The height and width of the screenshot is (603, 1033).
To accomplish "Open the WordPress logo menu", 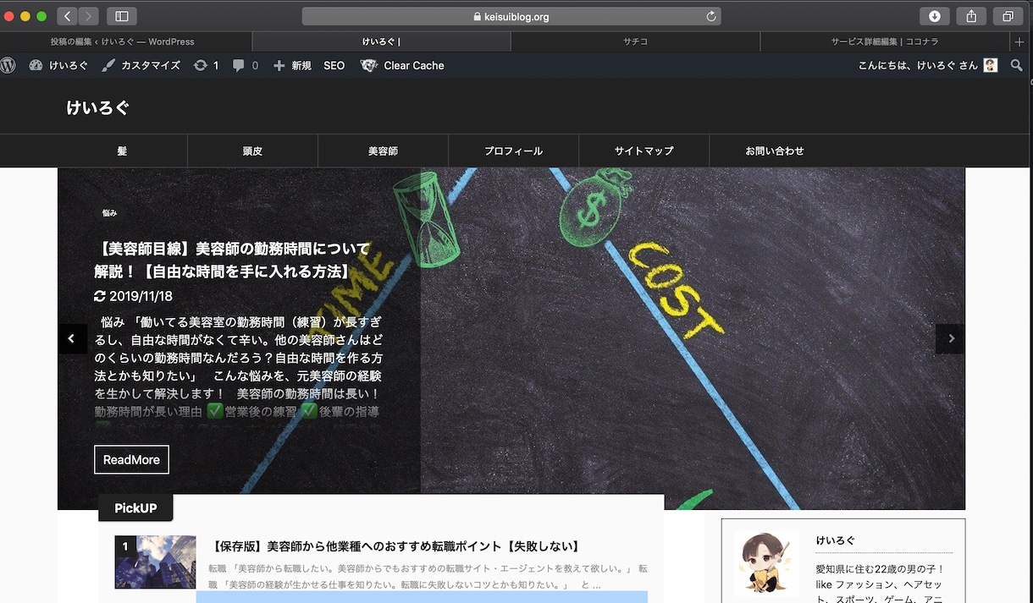I will click(x=8, y=65).
